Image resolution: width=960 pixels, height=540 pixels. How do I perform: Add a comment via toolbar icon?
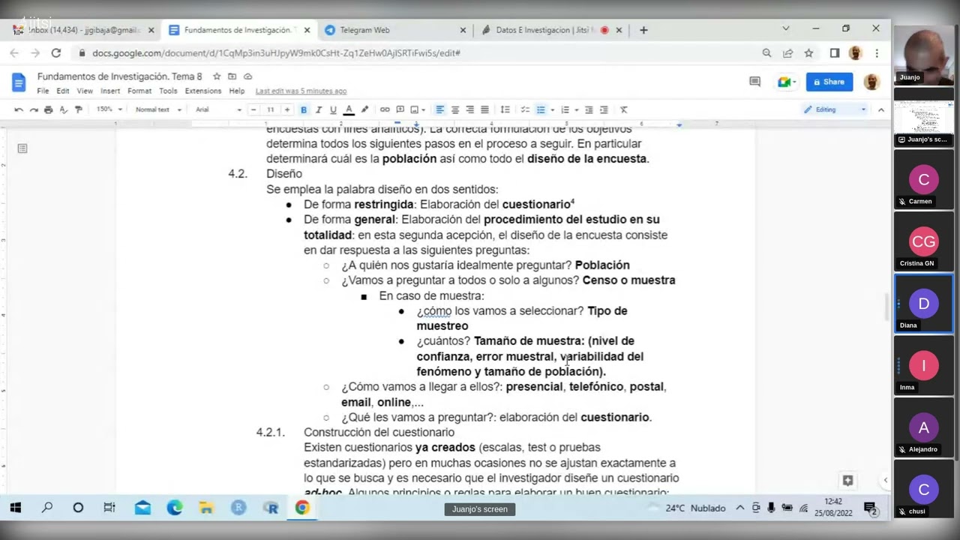(x=400, y=109)
